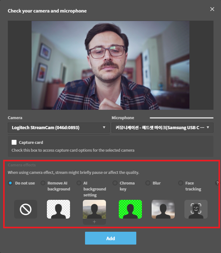This screenshot has height=253, width=221.
Task: Click the 'Do not use' prohibition icon tile
Action: tap(26, 209)
